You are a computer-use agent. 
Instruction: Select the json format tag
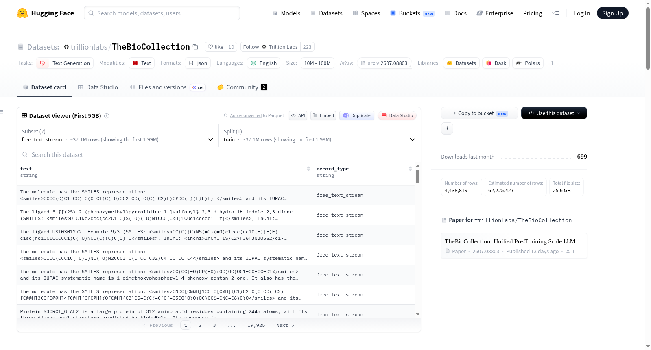point(198,63)
